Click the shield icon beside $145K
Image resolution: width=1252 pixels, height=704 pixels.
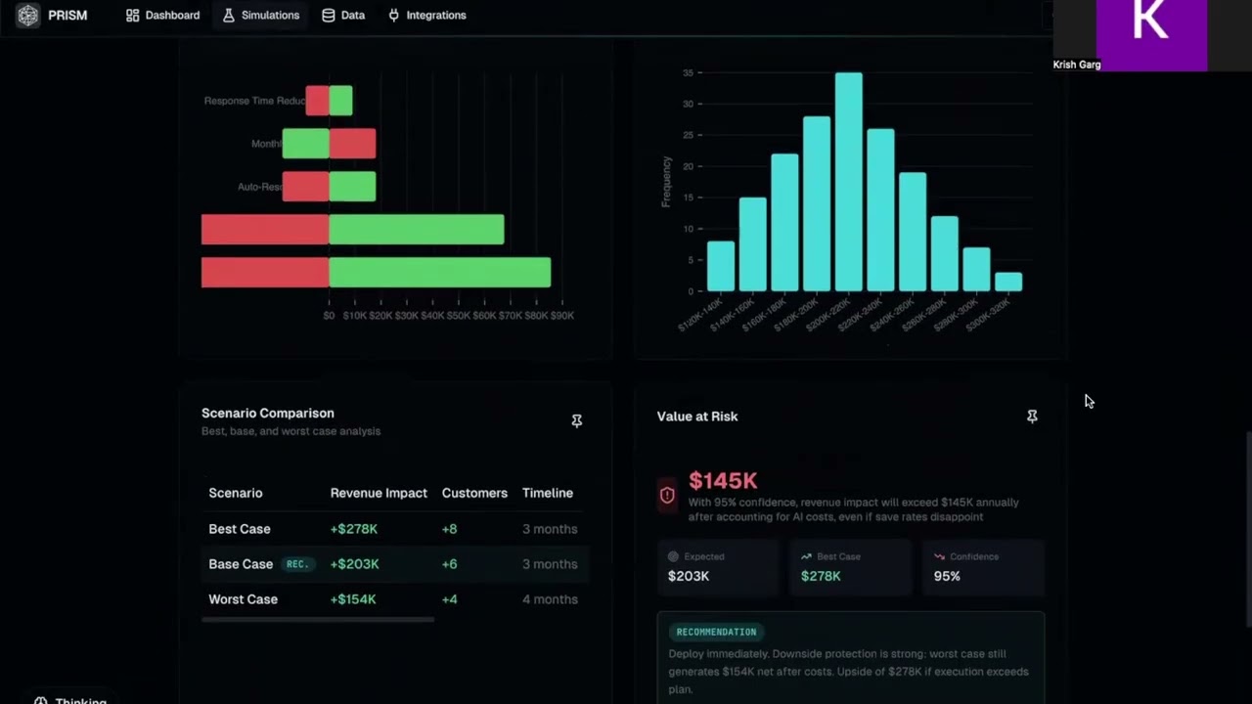[667, 496]
